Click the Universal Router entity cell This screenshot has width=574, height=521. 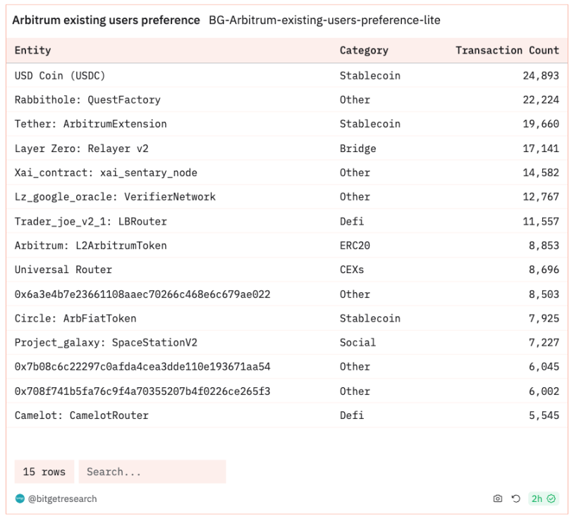pos(63,270)
